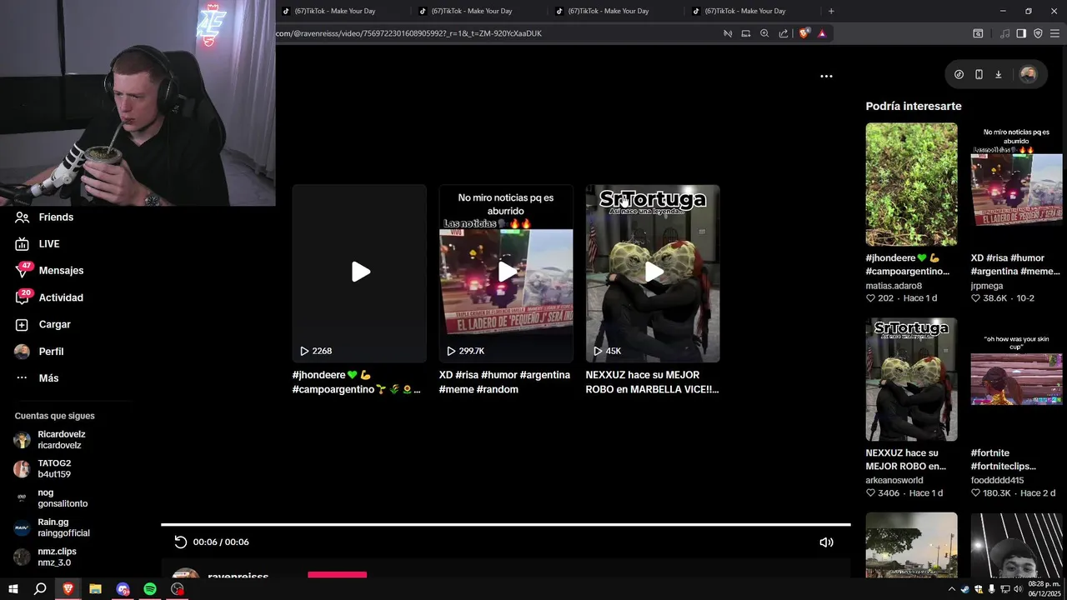Open arkeanosworld SrTortuga video thumbnail
Screen dimensions: 1067x600
click(911, 379)
